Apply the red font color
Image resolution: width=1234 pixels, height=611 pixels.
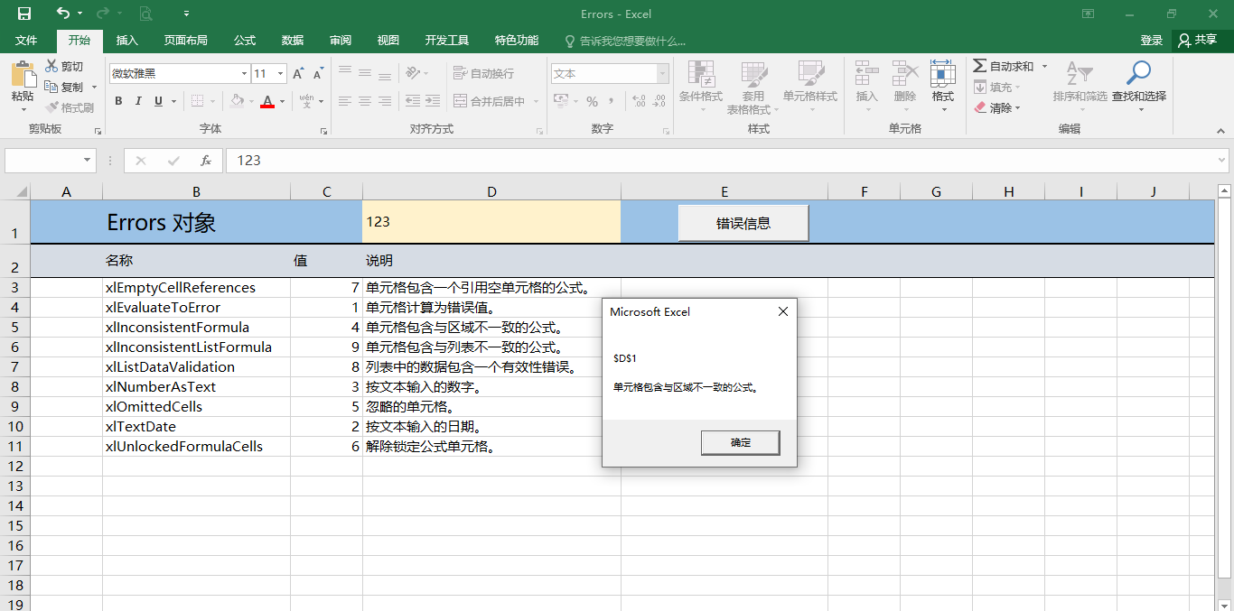pyautogui.click(x=266, y=101)
